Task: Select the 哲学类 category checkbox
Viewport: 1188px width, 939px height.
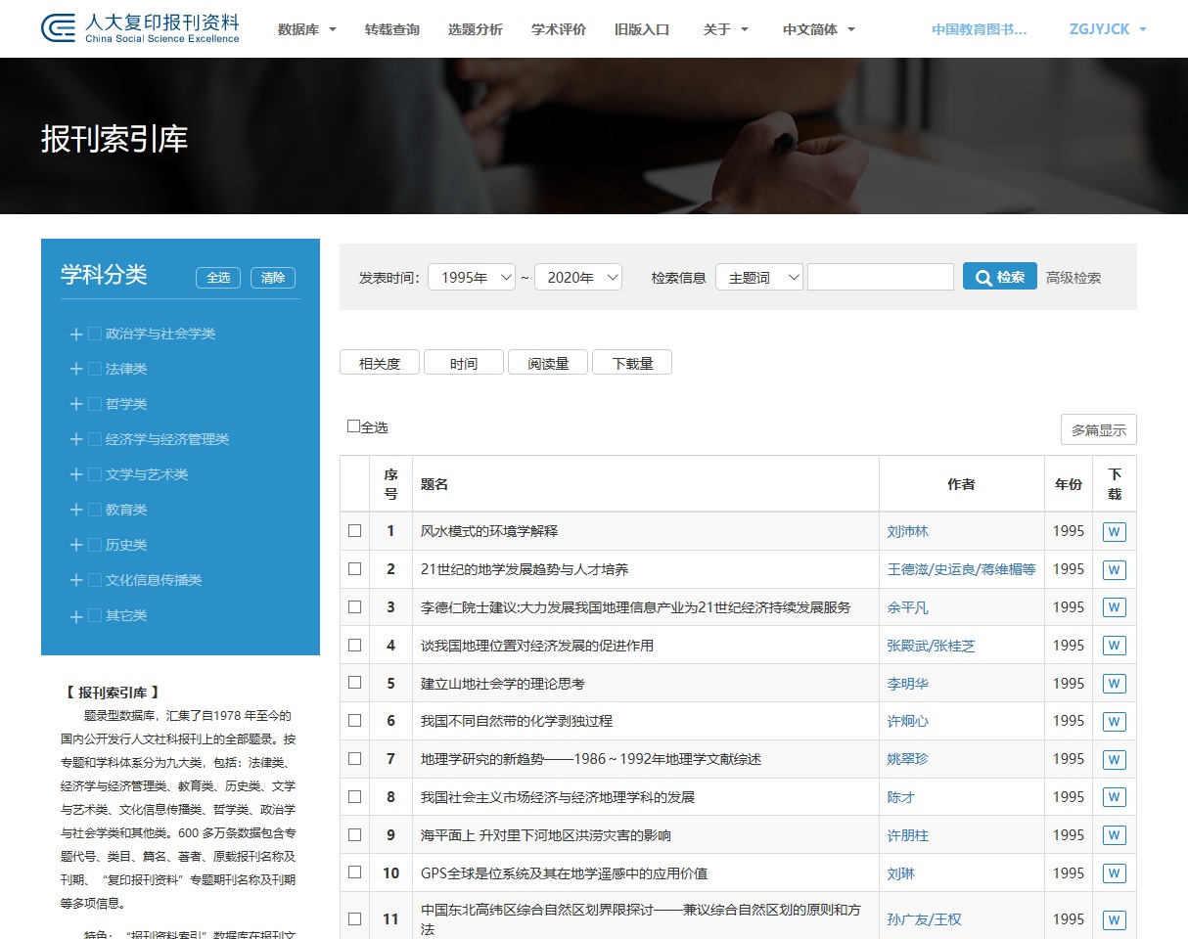Action: point(95,404)
